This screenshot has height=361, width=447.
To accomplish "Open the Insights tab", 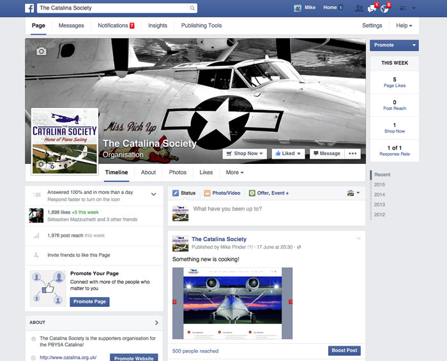I will 158,26.
